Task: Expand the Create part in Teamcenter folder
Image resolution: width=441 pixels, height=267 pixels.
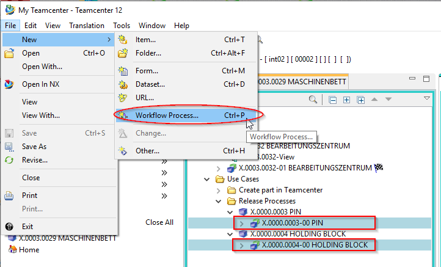Action: pyautogui.click(x=219, y=190)
